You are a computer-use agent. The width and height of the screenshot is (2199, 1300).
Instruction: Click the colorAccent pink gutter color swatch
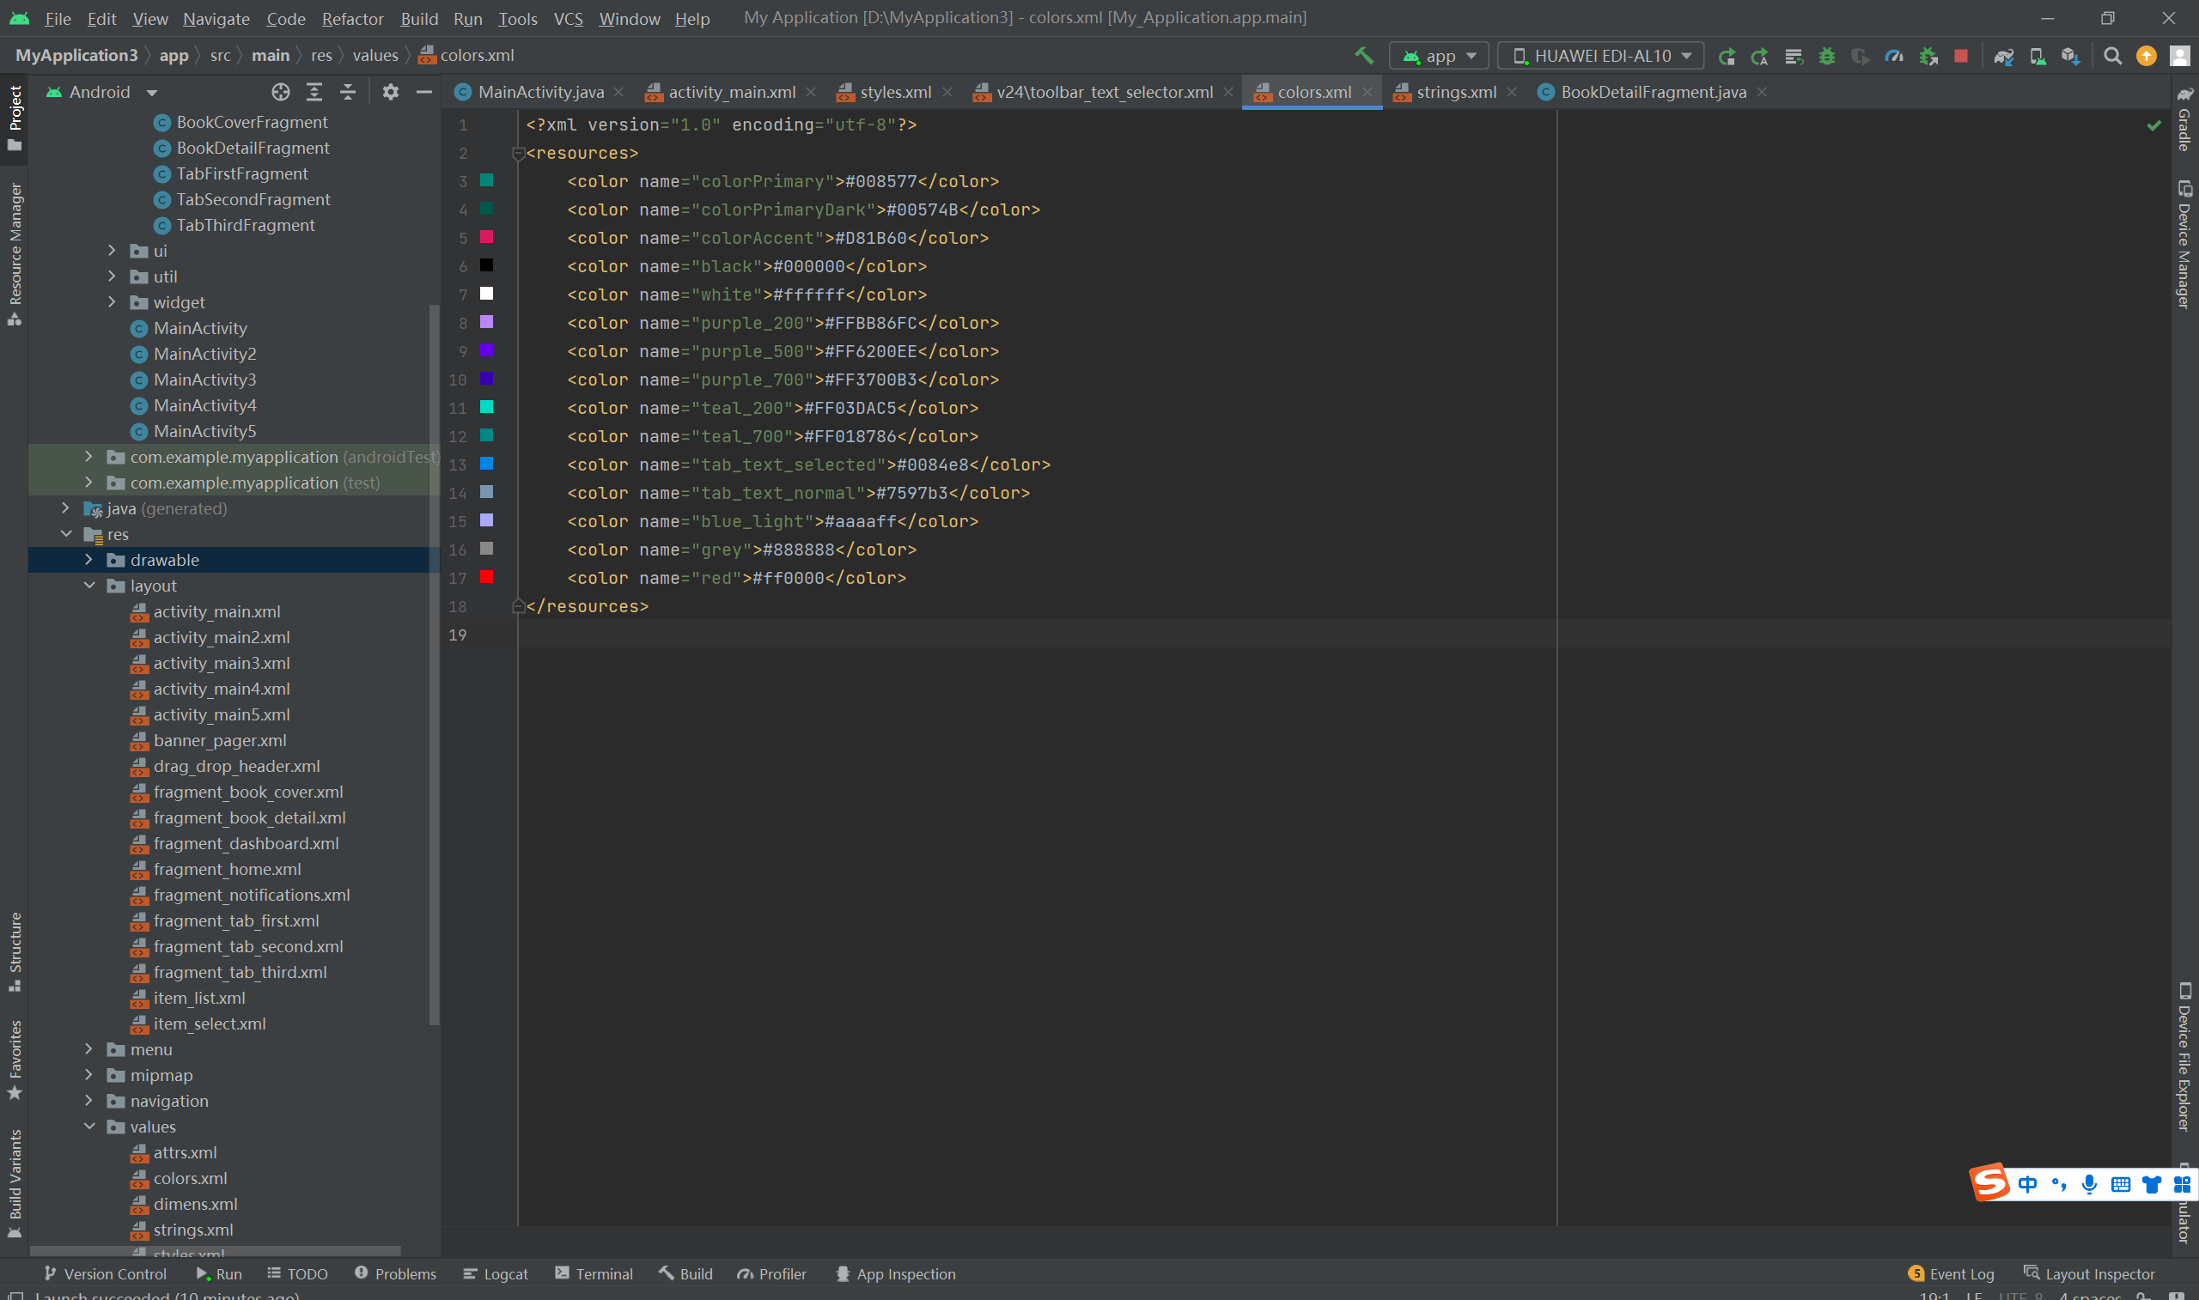pyautogui.click(x=486, y=237)
